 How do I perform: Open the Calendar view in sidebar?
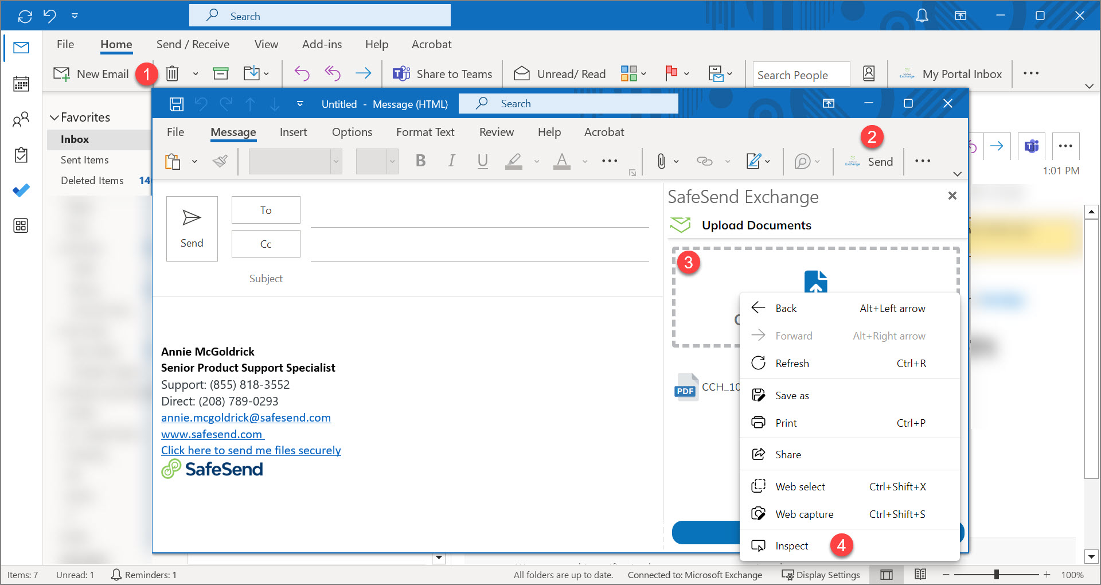tap(21, 84)
